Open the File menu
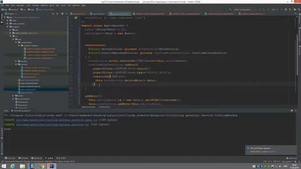The width and height of the screenshot is (301, 169). click(2, 5)
